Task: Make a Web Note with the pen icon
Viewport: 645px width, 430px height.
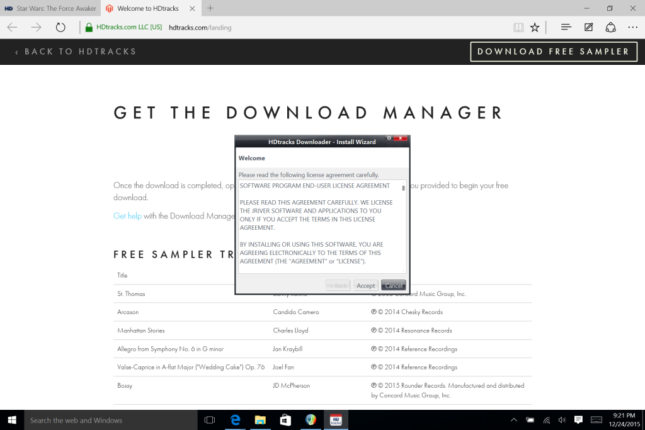Action: click(x=589, y=27)
